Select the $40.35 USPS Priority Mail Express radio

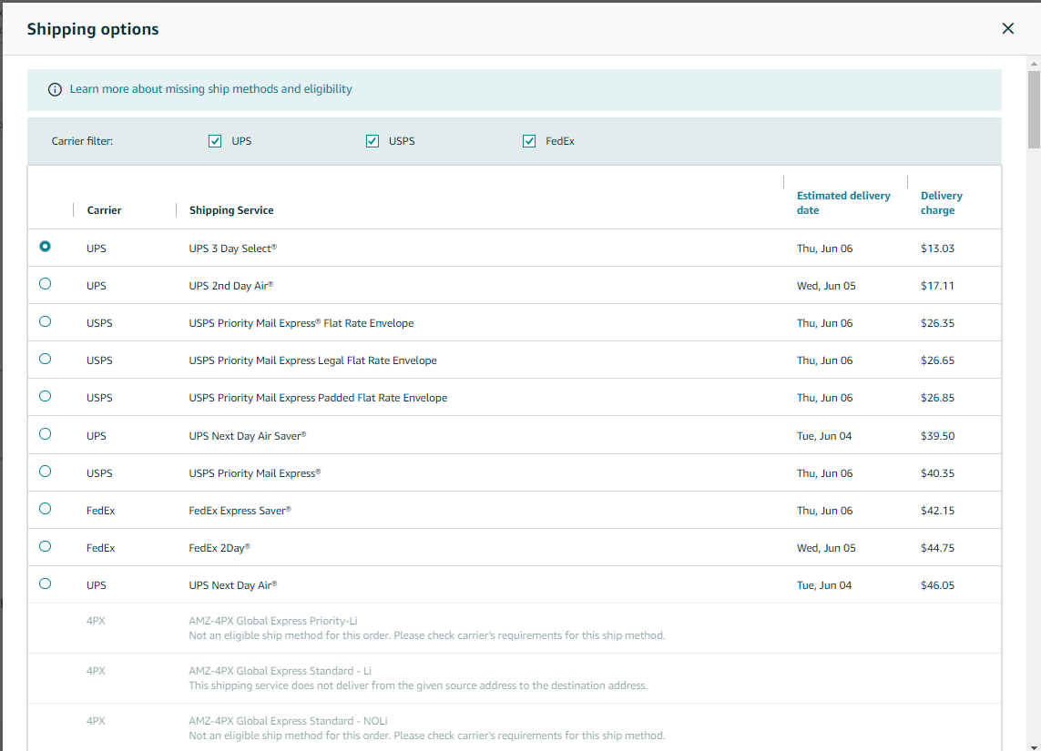46,472
